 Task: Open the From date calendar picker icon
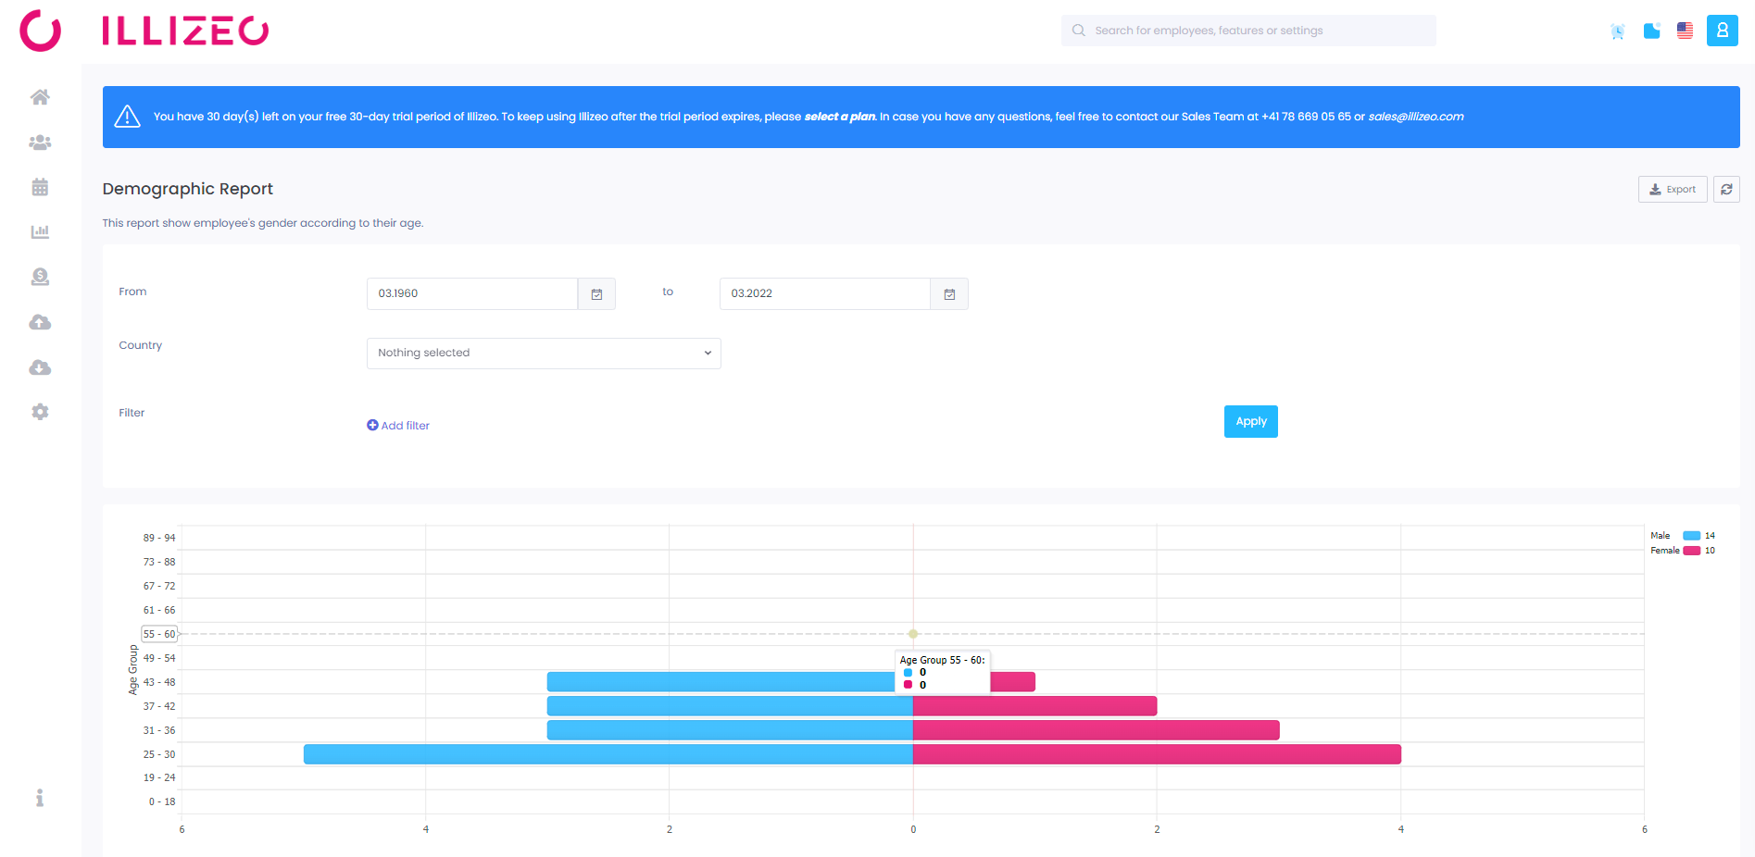pyautogui.click(x=597, y=294)
